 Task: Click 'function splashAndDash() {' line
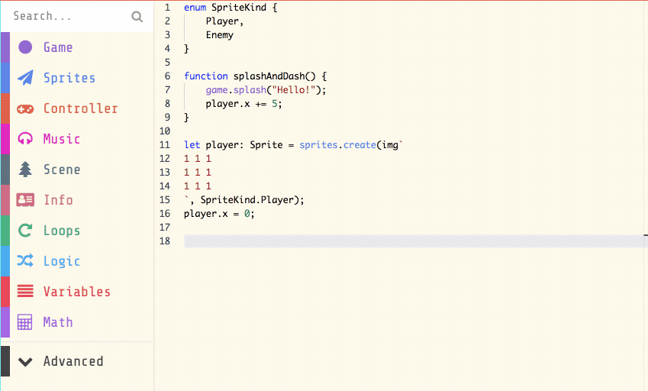pos(256,76)
